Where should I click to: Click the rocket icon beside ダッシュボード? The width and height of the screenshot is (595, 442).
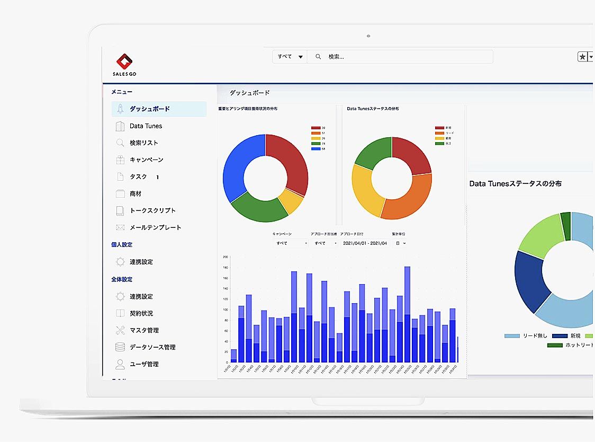click(x=120, y=109)
